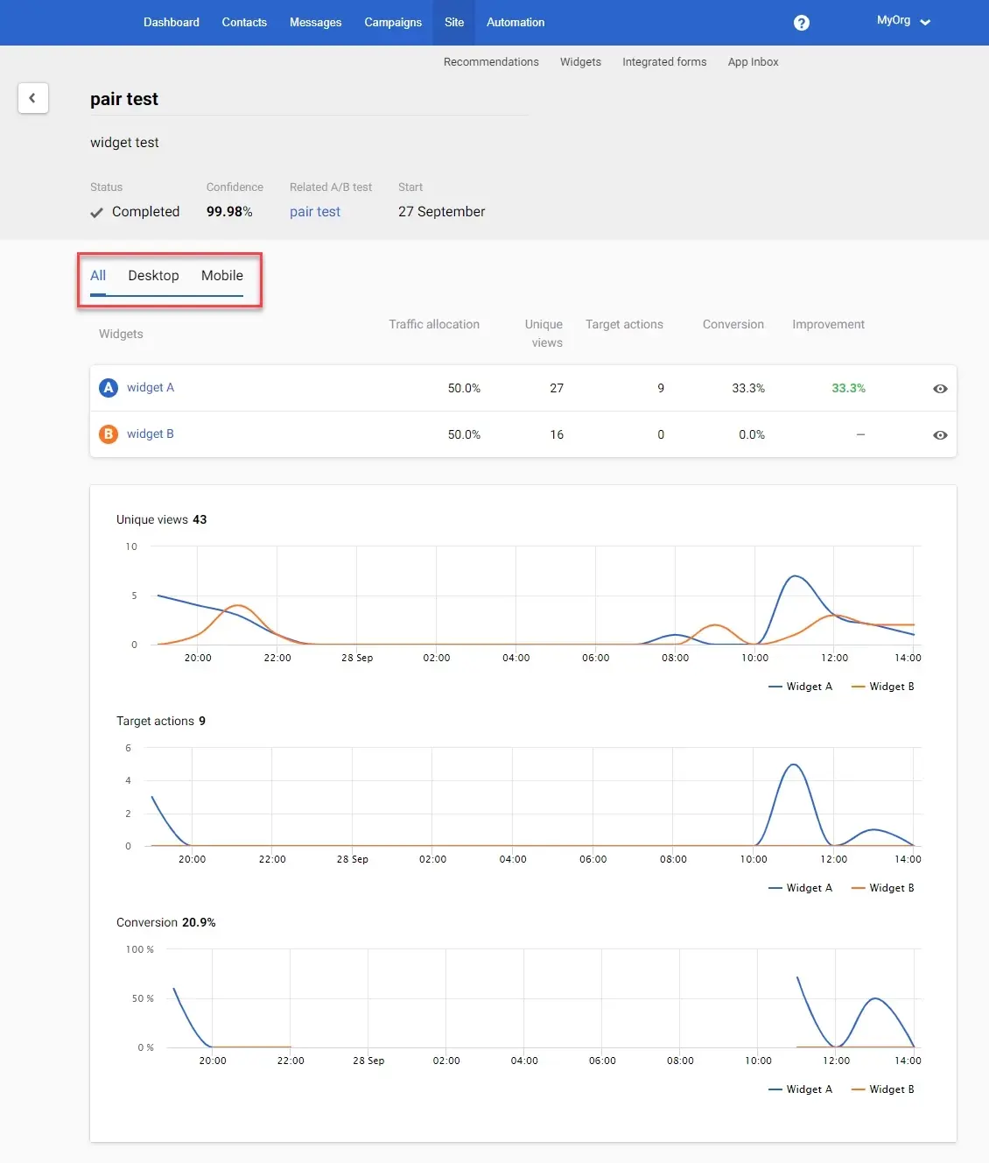Viewport: 989px width, 1163px height.
Task: Click the widget A avatar circle icon
Action: point(108,387)
